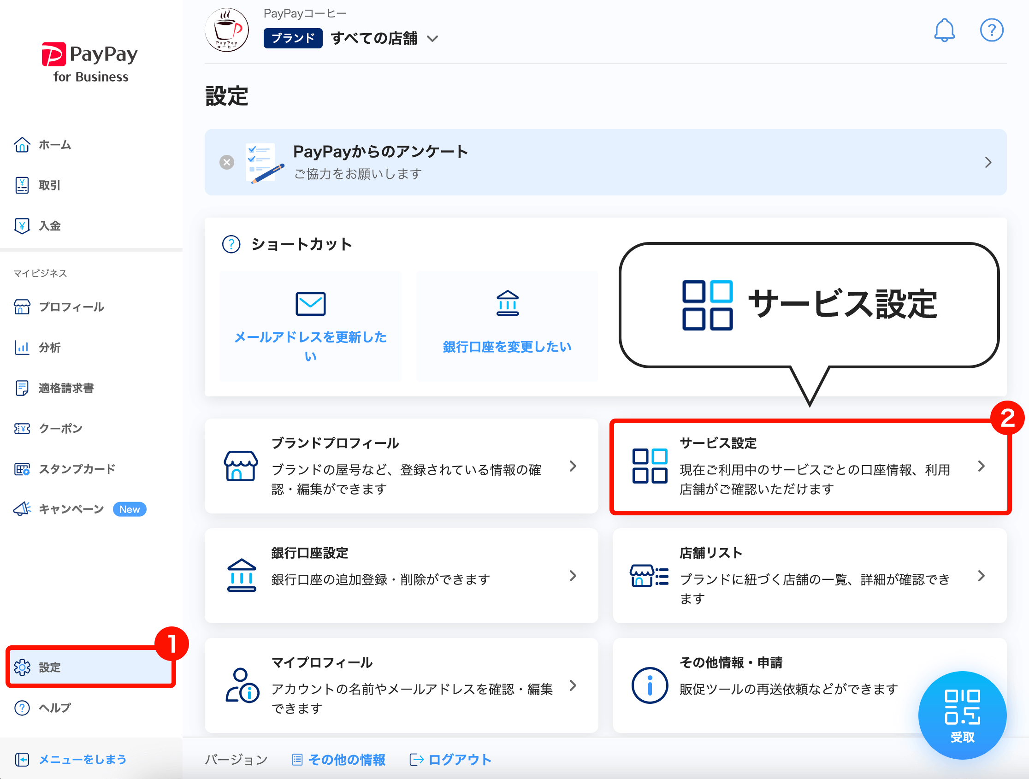Click the info icon in その他情報・申請
This screenshot has width=1029, height=779.
(x=650, y=685)
